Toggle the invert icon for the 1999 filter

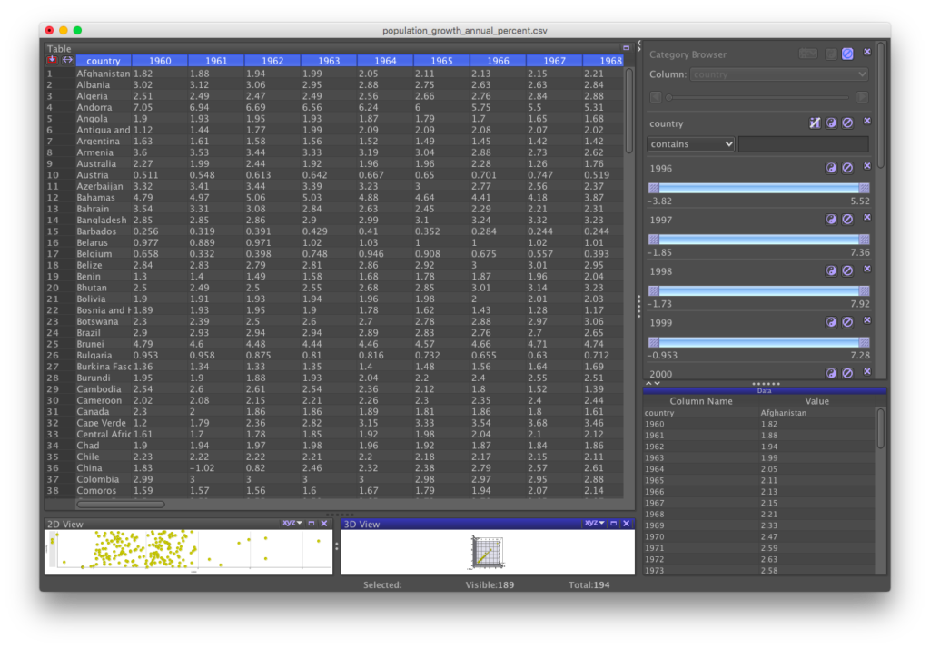click(832, 321)
